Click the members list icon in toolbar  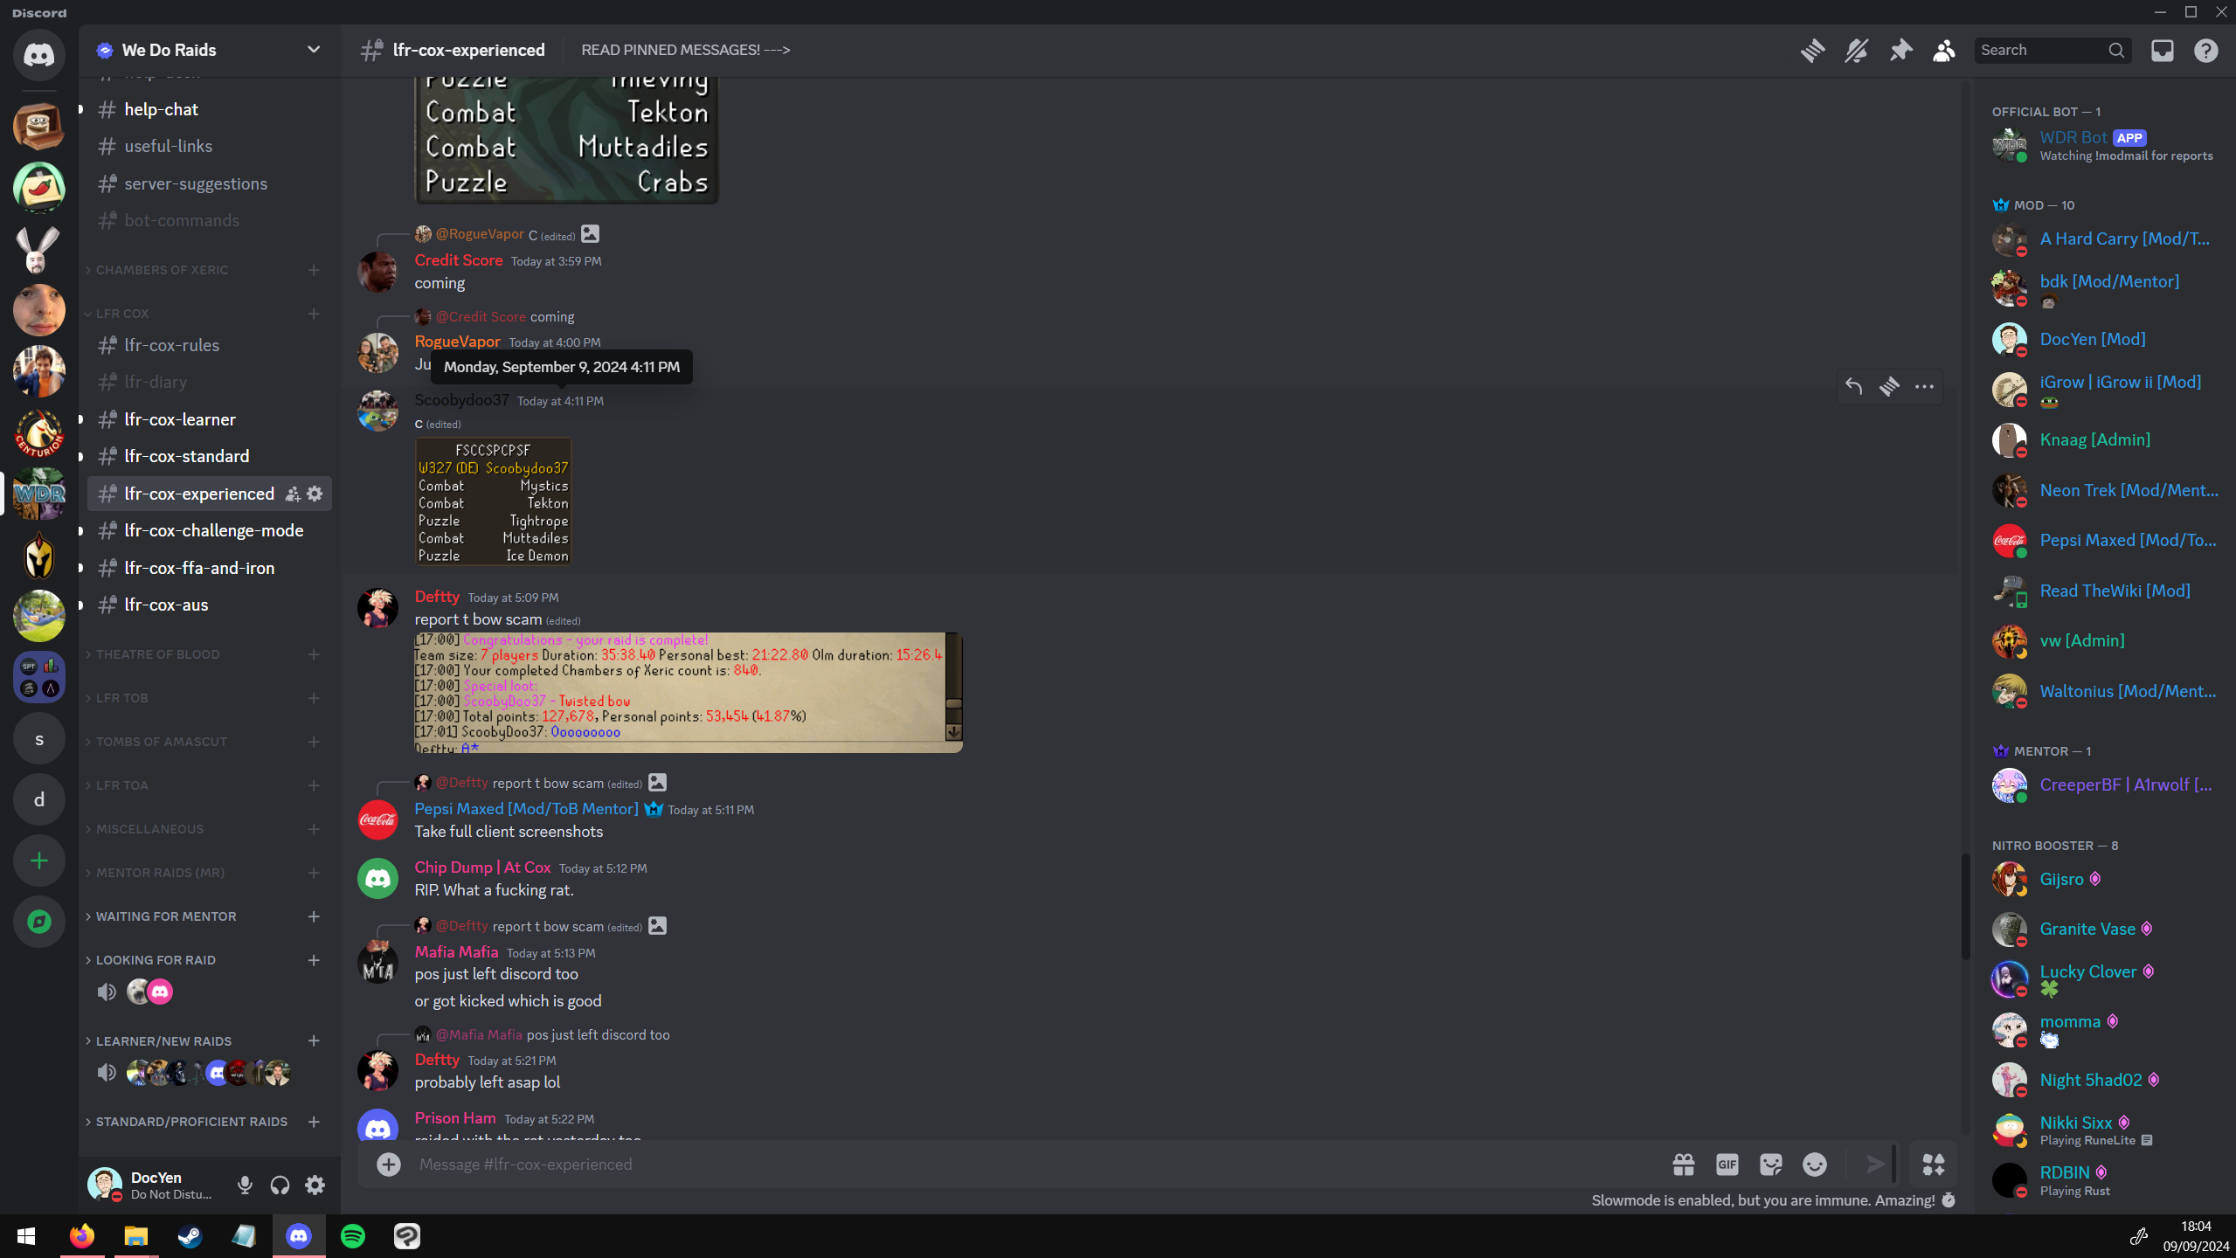[x=1944, y=51]
